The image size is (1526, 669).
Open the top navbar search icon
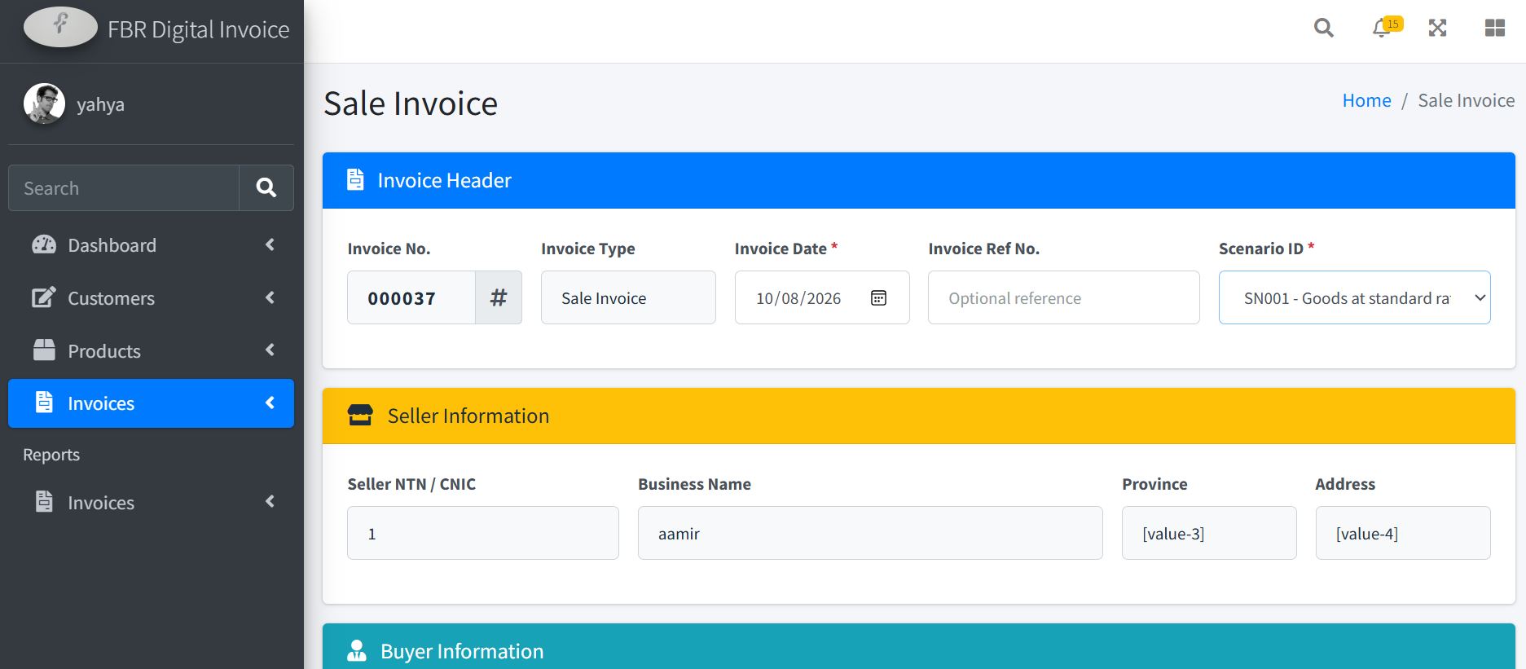coord(1324,29)
